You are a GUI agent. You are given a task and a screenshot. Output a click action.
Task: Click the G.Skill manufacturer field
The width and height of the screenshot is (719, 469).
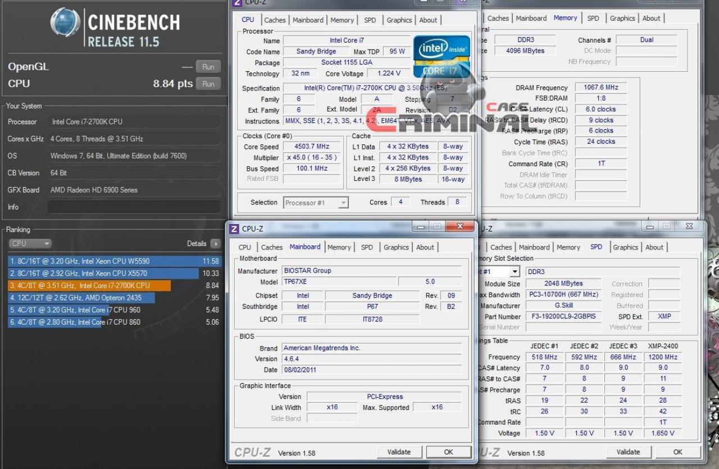pos(563,306)
